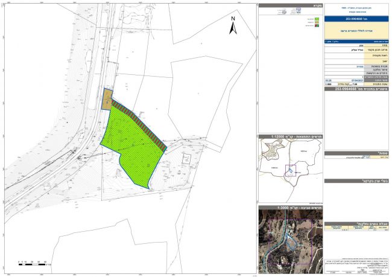Viewport: 392px width, 277px height.
Task: Click the blue outline on the aerial photo
Action: tap(291, 240)
